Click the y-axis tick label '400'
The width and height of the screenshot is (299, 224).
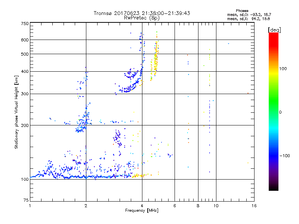(x=25, y=71)
